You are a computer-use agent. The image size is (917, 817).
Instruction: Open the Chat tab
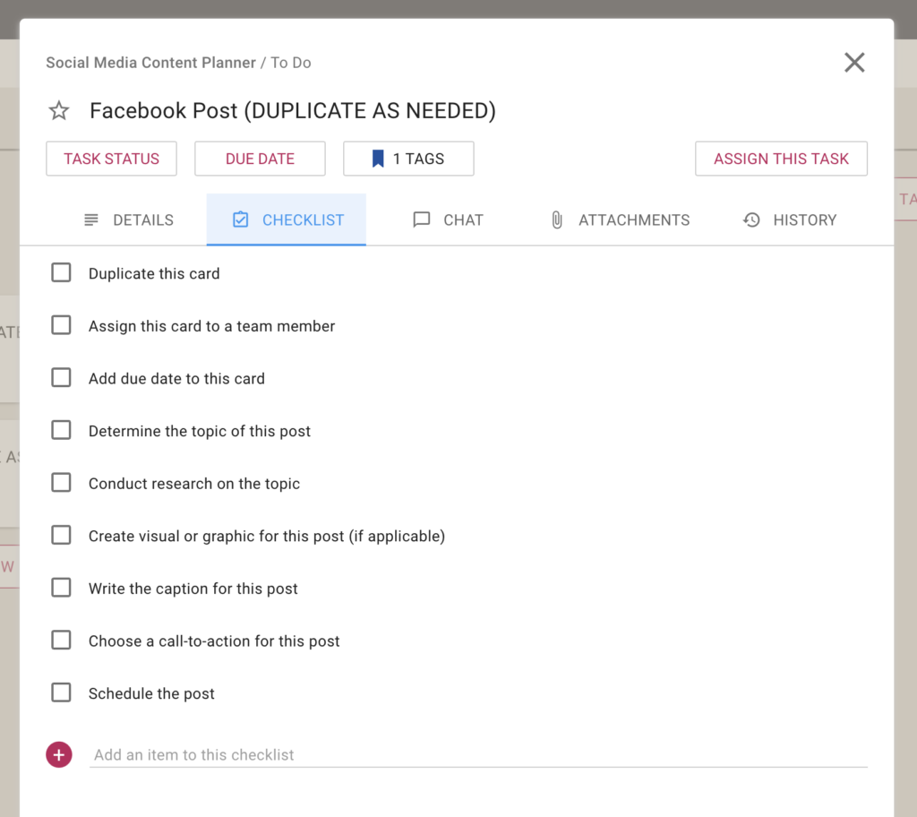pyautogui.click(x=448, y=220)
